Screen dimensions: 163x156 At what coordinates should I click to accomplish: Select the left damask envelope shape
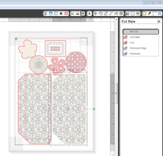(35, 109)
